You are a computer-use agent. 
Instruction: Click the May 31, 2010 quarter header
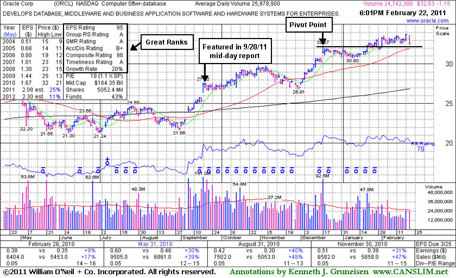click(x=155, y=244)
